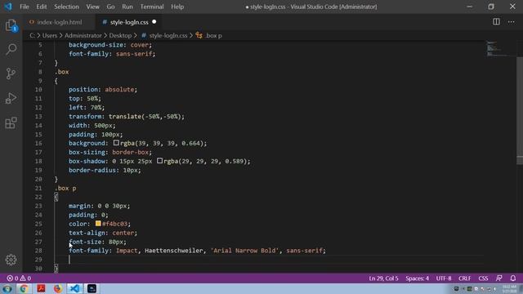Open the Run menu
Screen dimensions: 523x294
click(x=127, y=7)
